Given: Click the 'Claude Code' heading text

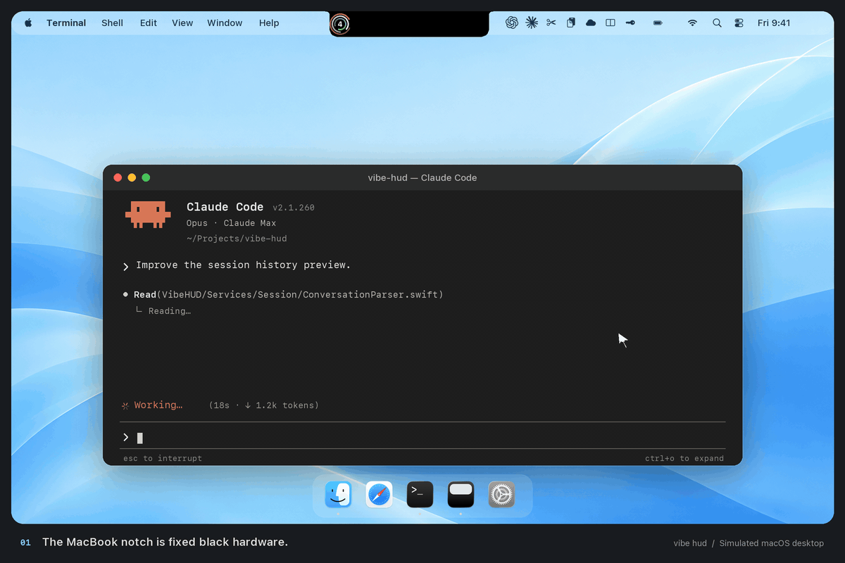Looking at the screenshot, I should pyautogui.click(x=225, y=207).
